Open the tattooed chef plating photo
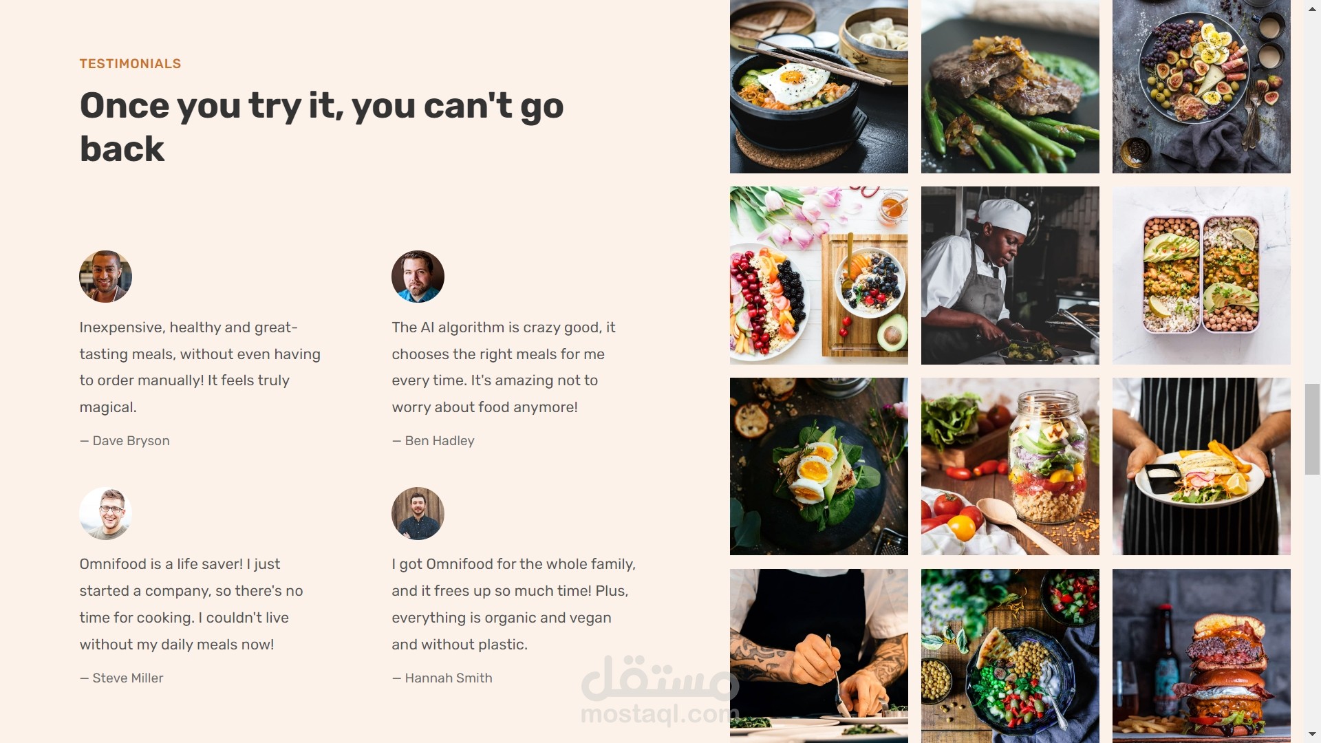Image resolution: width=1321 pixels, height=743 pixels. pyautogui.click(x=819, y=656)
